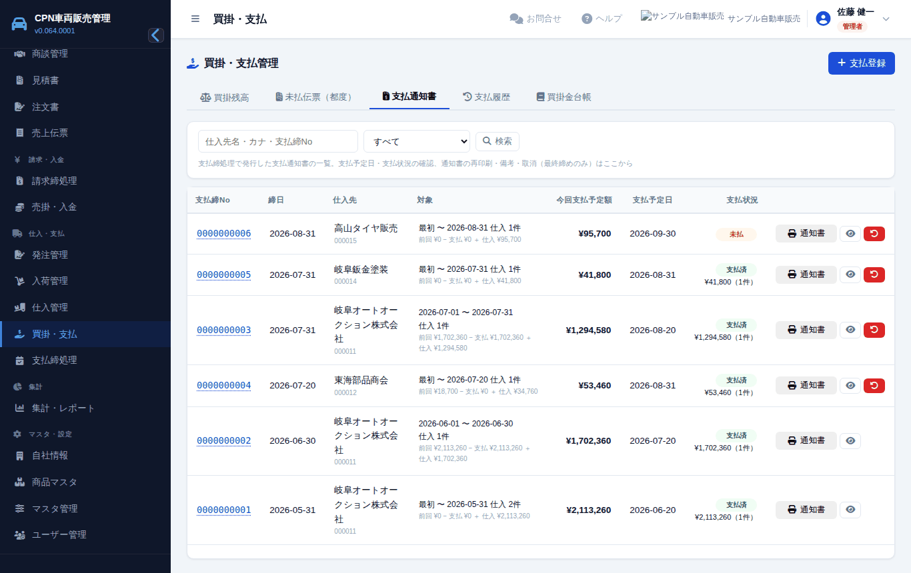Open ユーザー管理 sidebar item
Screen dimensions: 911x573
85,534
